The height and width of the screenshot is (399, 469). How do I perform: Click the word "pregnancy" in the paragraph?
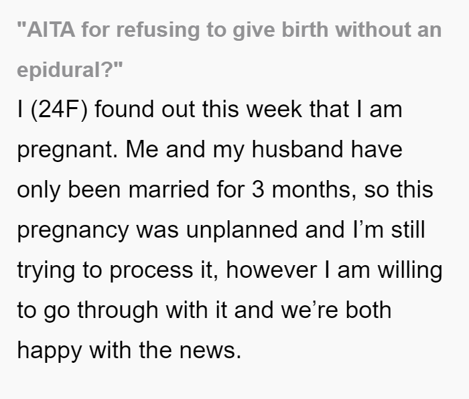coord(73,232)
